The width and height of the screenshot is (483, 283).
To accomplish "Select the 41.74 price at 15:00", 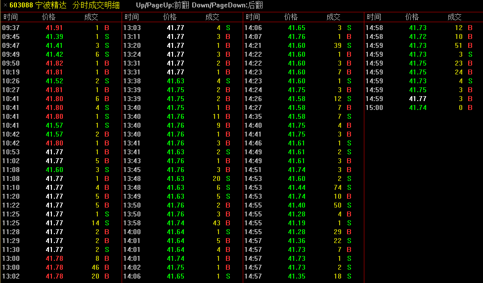I will (418, 108).
